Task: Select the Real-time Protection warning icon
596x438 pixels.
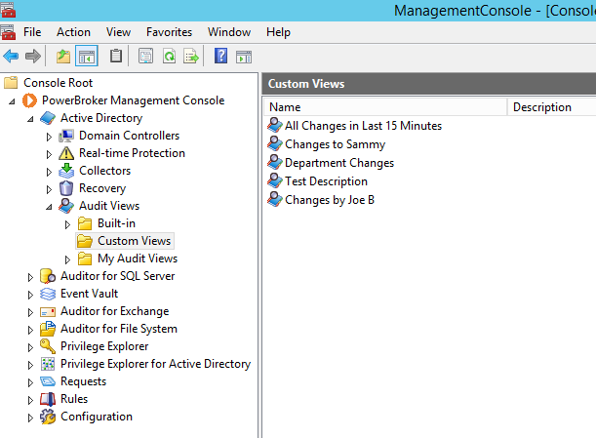Action: pyautogui.click(x=66, y=153)
